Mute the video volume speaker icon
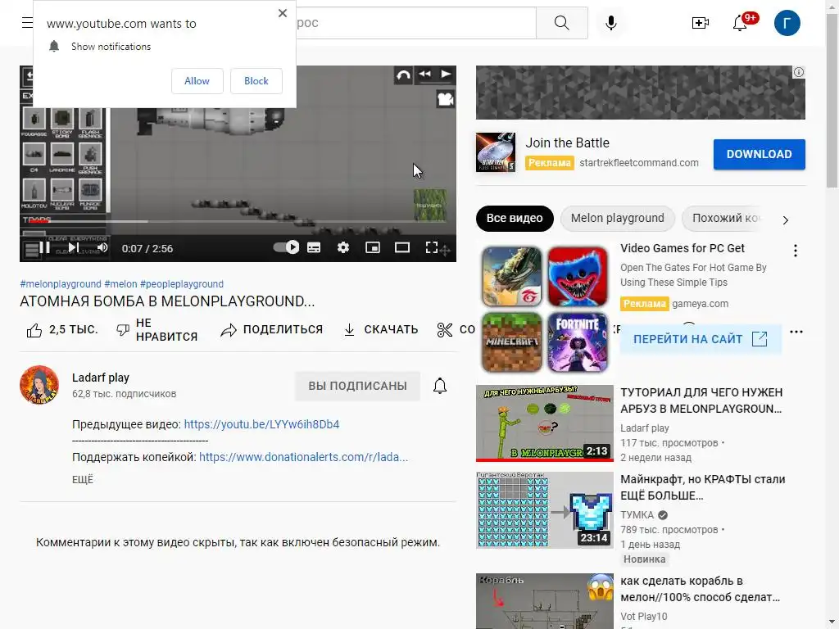The image size is (839, 629). point(102,247)
